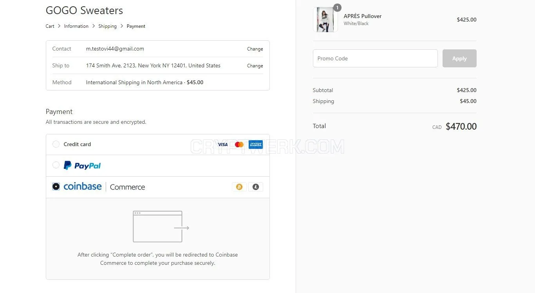535x293 pixels.
Task: Click the $45.00 shipping cost in order summary
Action: click(468, 101)
